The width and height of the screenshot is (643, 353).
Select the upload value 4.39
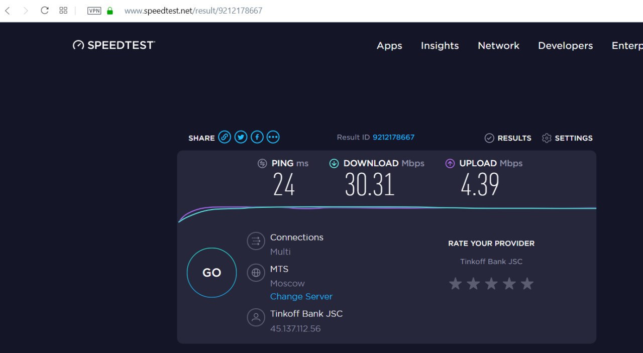coord(480,184)
